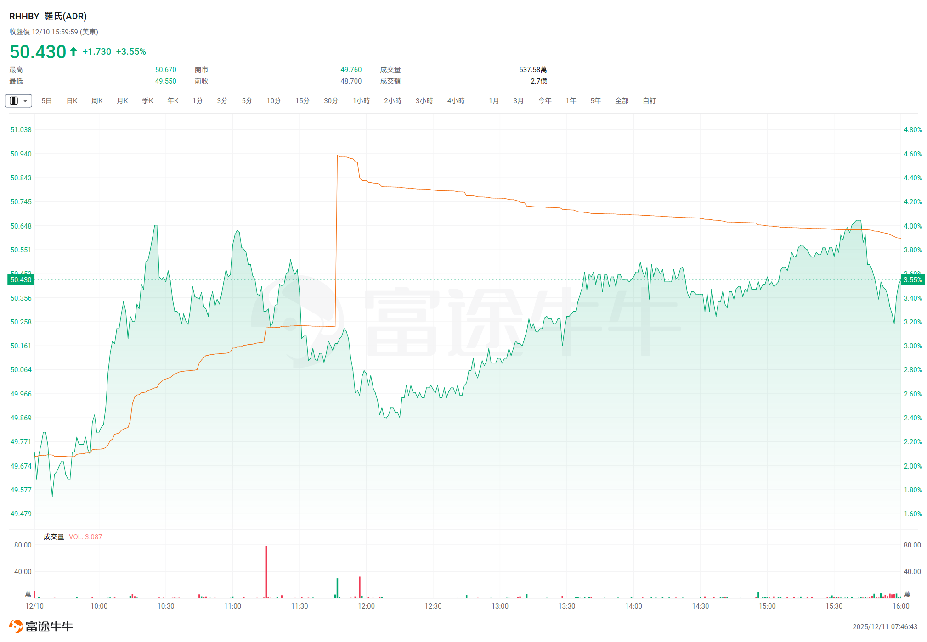This screenshot has height=642, width=927.
Task: Click the 3.55% percentage axis label
Action: click(912, 279)
